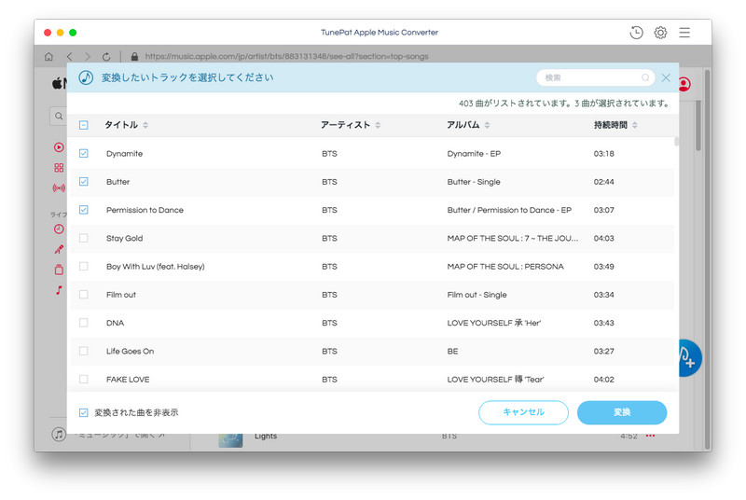Check the Film out track

tap(84, 295)
